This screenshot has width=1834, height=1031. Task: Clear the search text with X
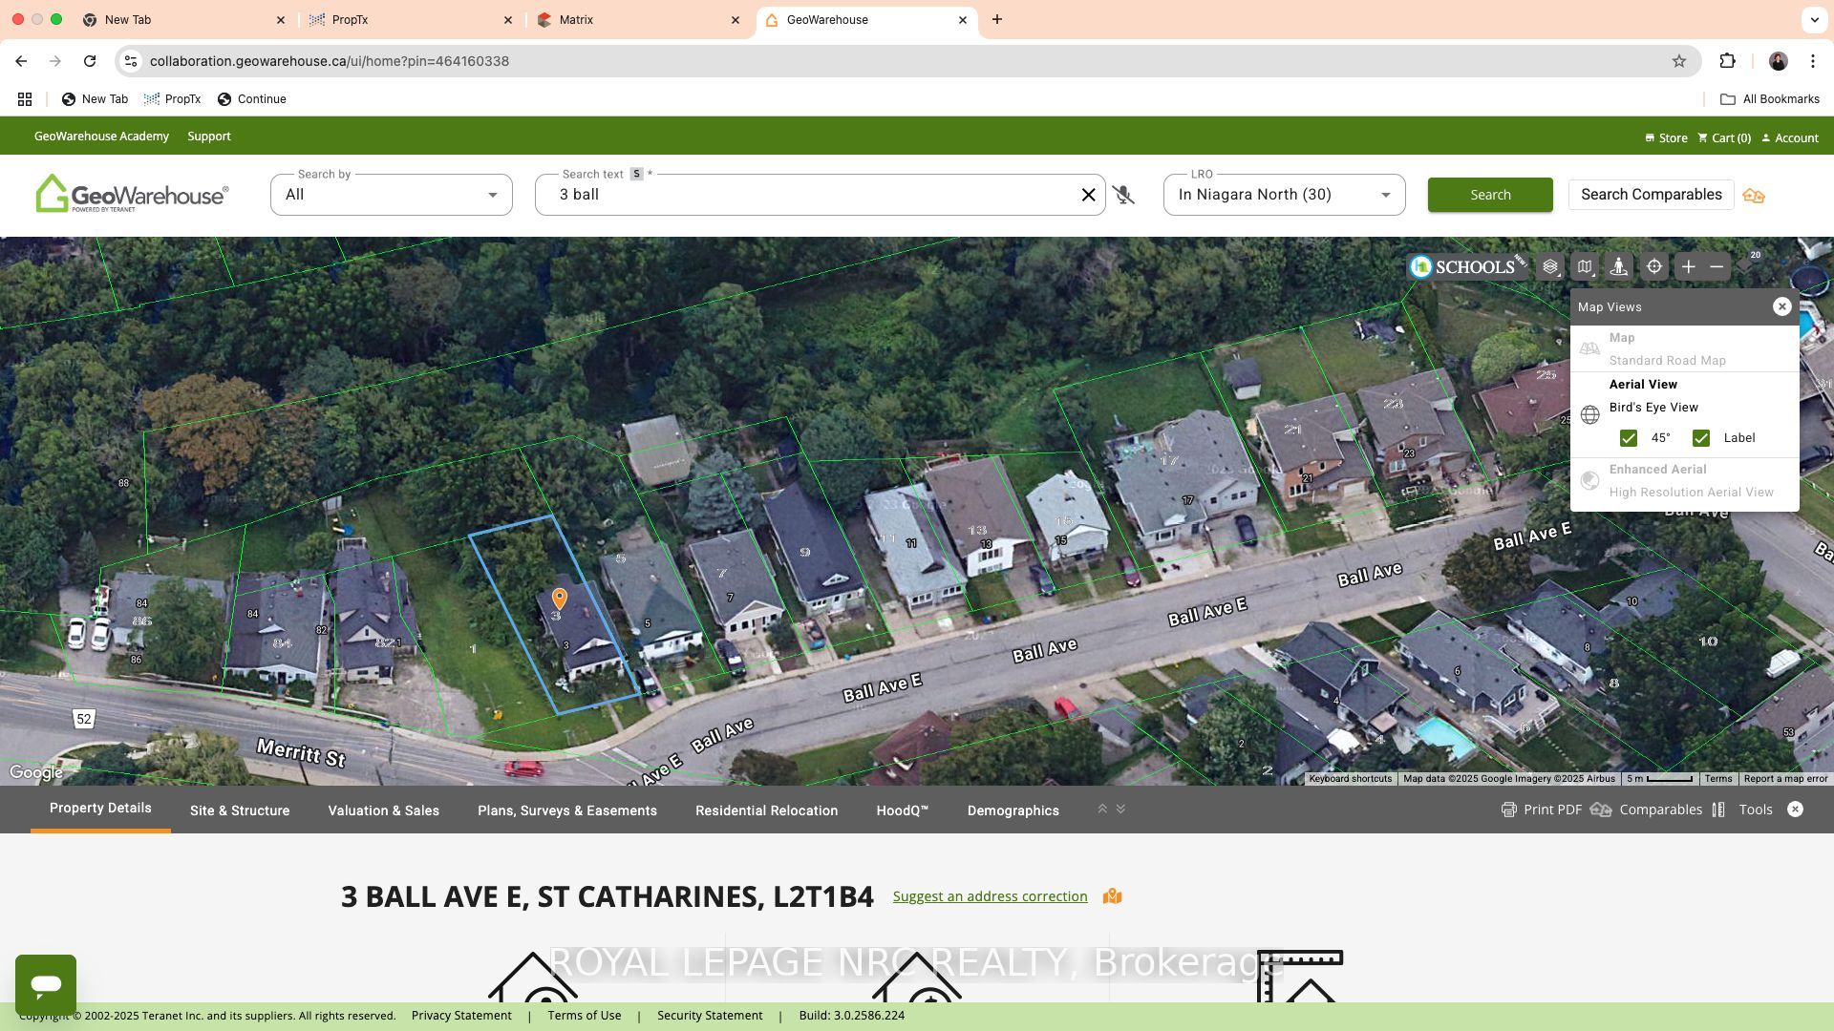coord(1088,195)
